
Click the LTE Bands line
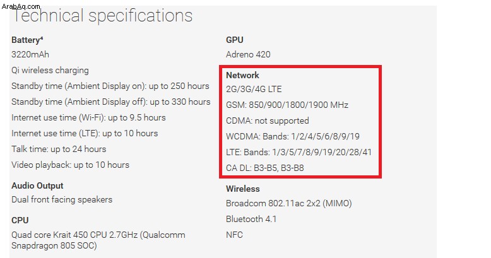click(299, 153)
